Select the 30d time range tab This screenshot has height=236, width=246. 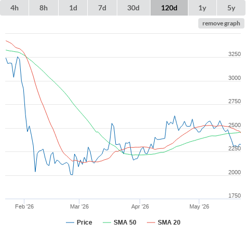[133, 8]
